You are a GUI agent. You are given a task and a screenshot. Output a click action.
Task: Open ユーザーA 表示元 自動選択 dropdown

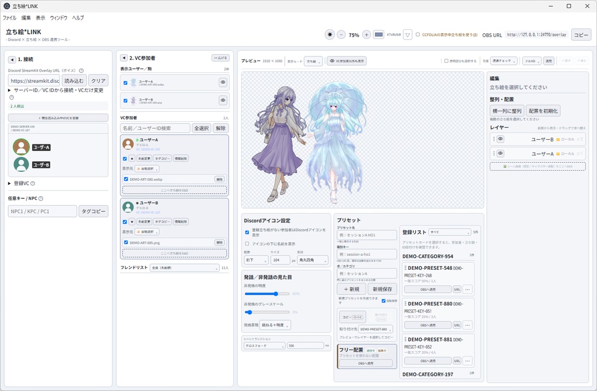point(147,168)
